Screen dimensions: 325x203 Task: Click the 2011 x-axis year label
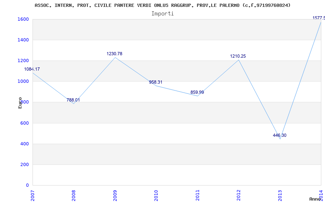(x=197, y=196)
